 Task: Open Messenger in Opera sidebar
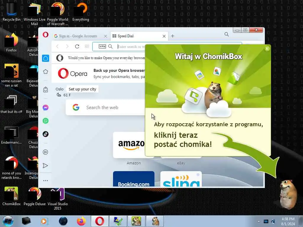point(46,108)
